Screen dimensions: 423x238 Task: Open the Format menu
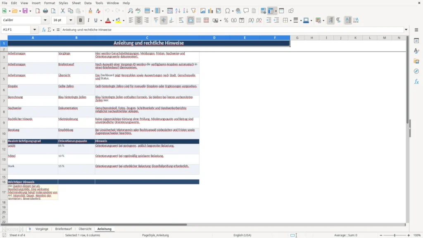(50, 3)
